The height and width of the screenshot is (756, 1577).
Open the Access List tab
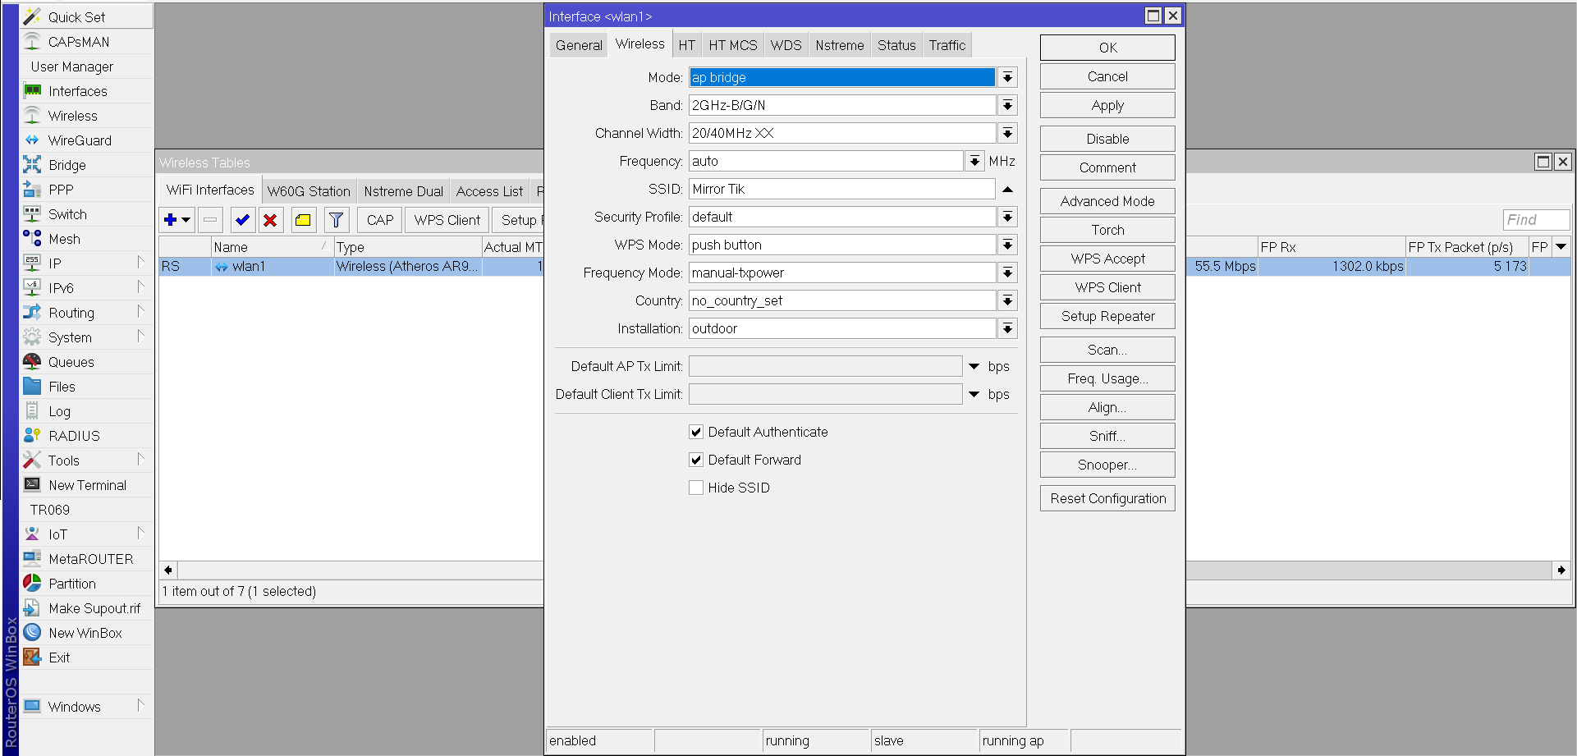[489, 191]
